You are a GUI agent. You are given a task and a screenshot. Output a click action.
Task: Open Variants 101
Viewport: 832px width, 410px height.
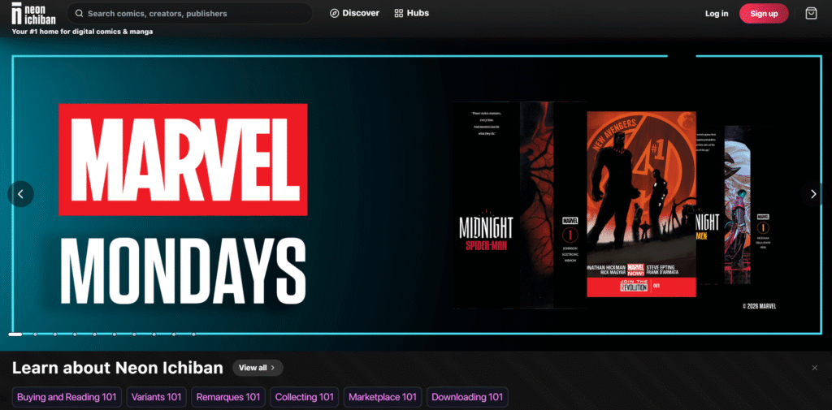coord(157,397)
